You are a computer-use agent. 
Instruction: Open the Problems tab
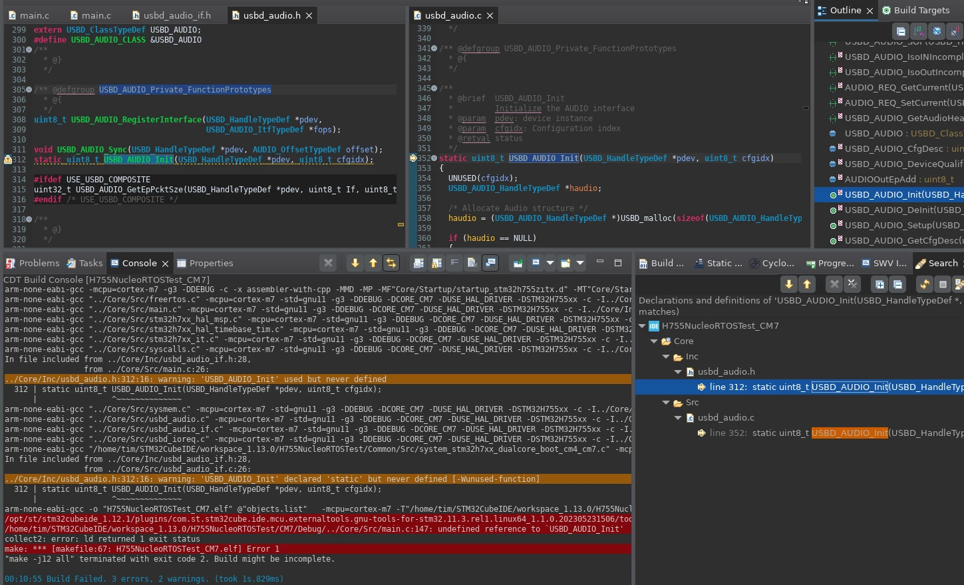click(x=33, y=263)
